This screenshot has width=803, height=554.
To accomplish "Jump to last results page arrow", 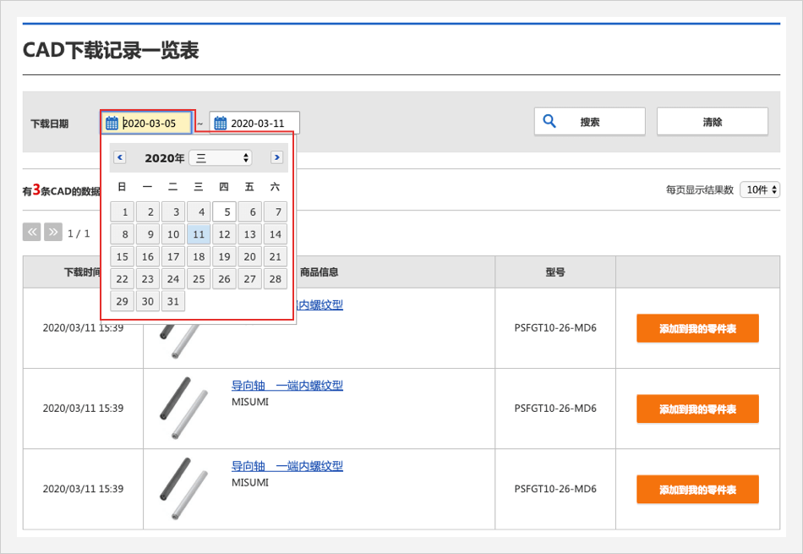I will point(52,232).
